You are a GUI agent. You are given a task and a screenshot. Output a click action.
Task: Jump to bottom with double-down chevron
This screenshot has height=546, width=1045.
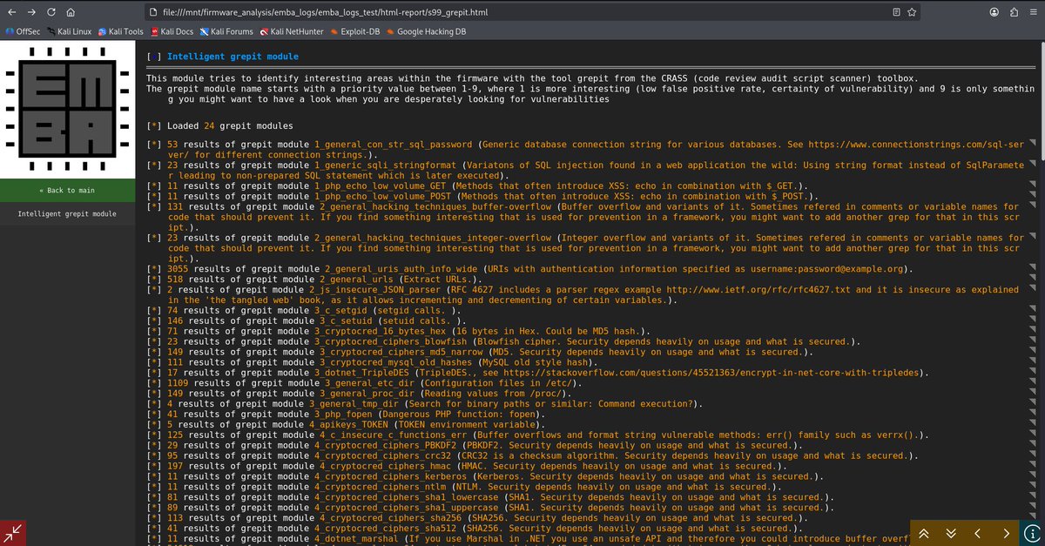pyautogui.click(x=951, y=533)
